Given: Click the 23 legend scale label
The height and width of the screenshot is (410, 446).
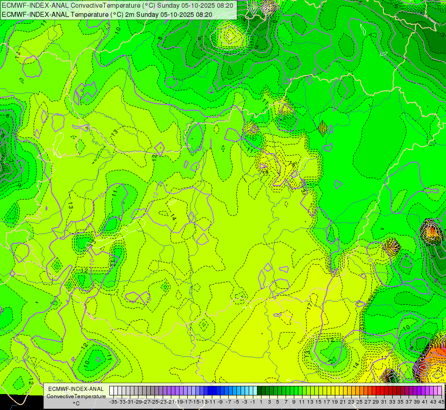Looking at the screenshot, I should coord(351,402).
